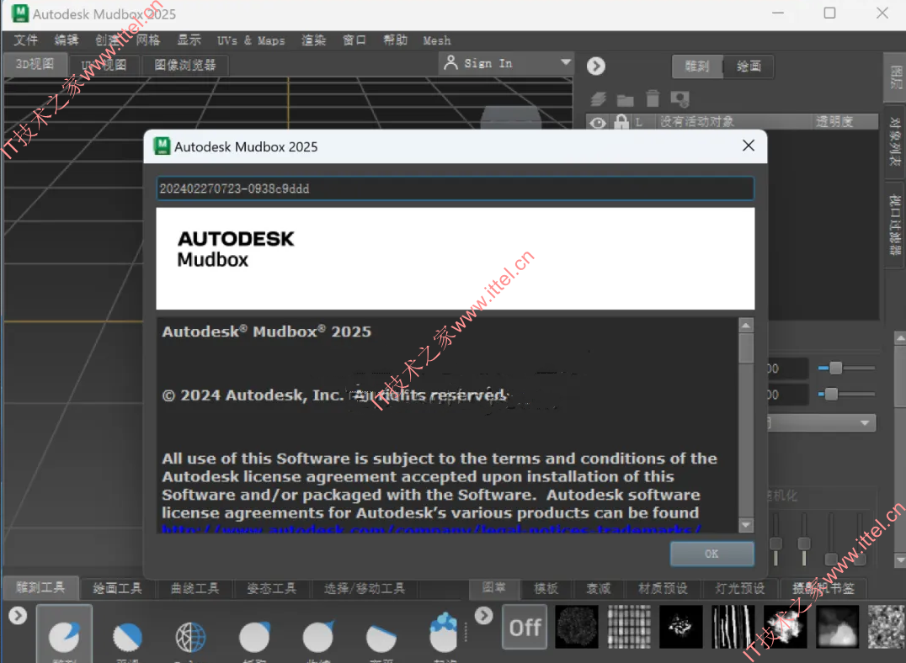This screenshot has width=906, height=663.
Task: Choose the small white splatter stamp thumbnail
Action: (x=680, y=627)
